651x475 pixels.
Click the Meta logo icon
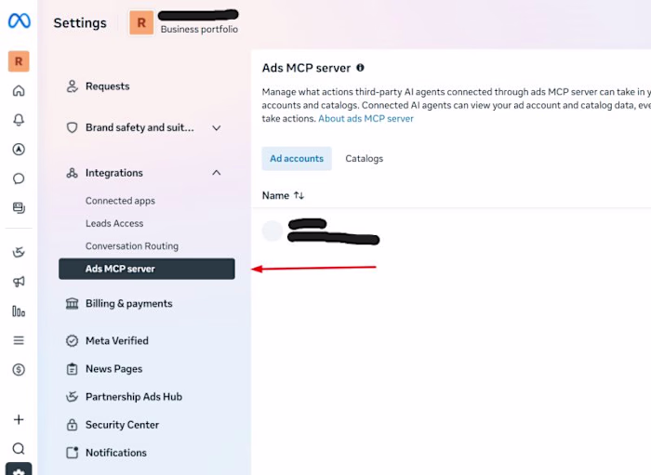point(20,20)
